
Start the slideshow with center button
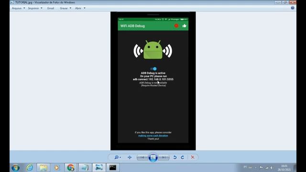click(153, 157)
